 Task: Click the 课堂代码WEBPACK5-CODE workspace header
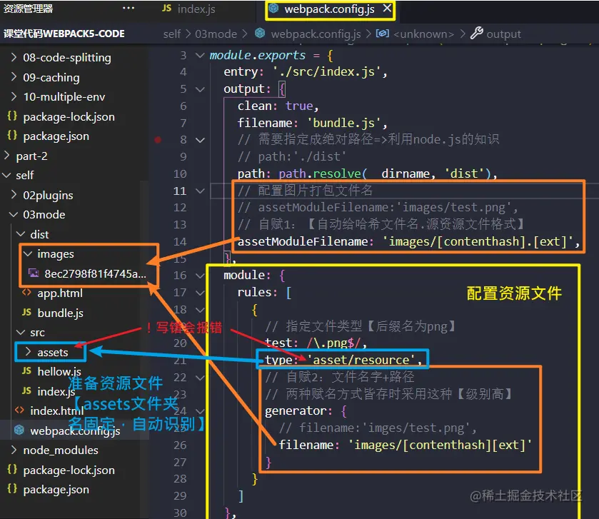point(64,34)
